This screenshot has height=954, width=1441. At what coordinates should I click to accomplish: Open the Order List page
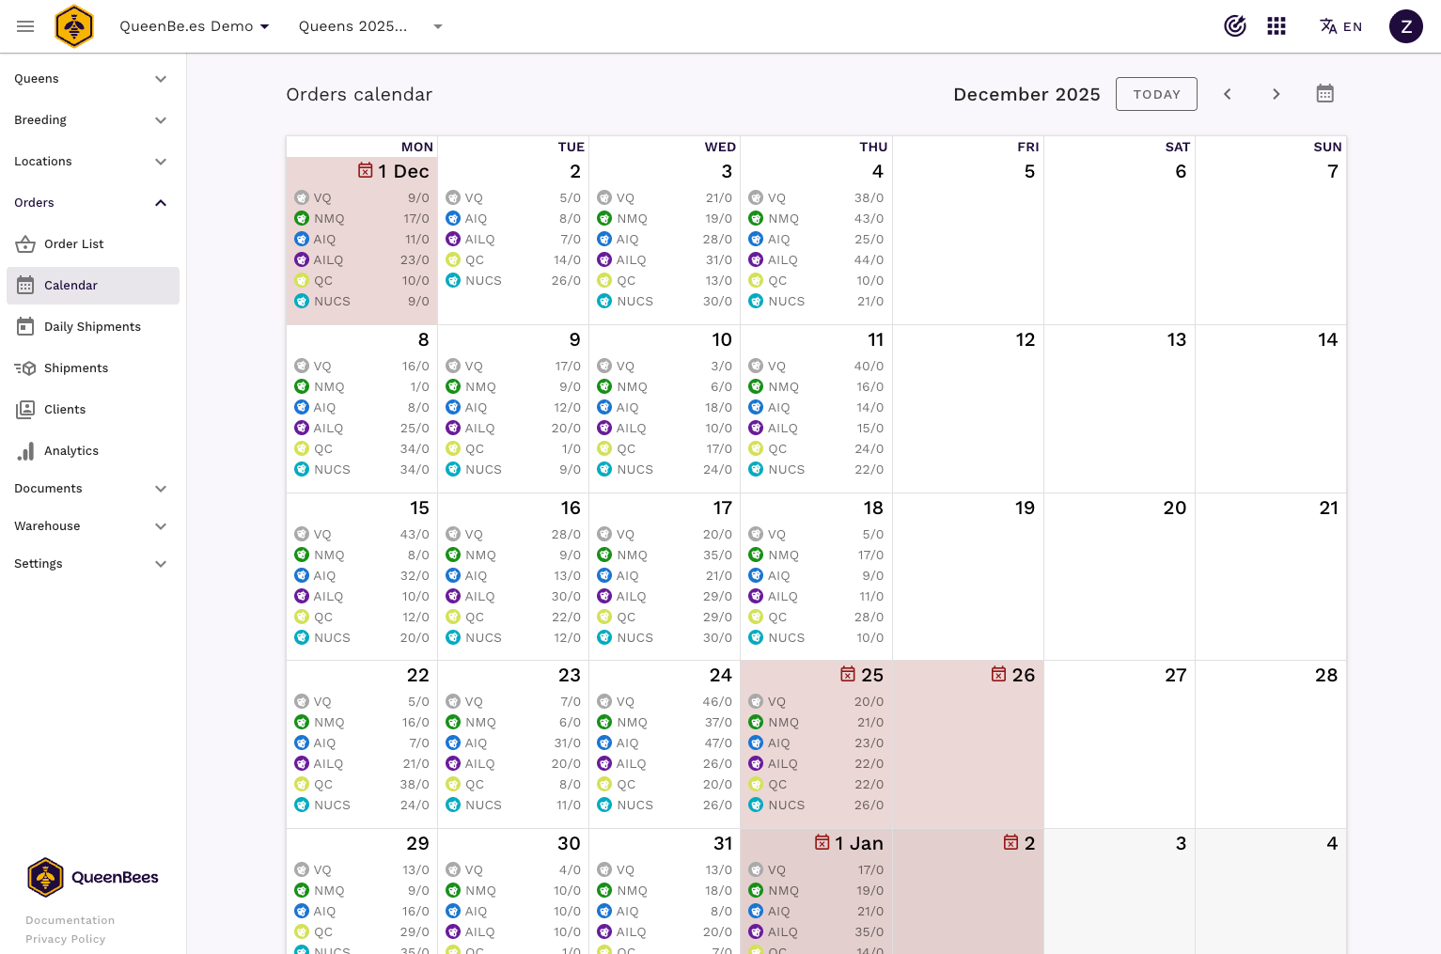click(x=73, y=244)
